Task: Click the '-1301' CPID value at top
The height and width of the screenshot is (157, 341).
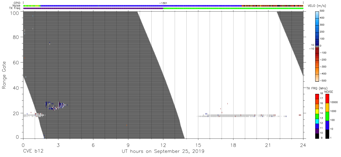Action: pos(163,3)
